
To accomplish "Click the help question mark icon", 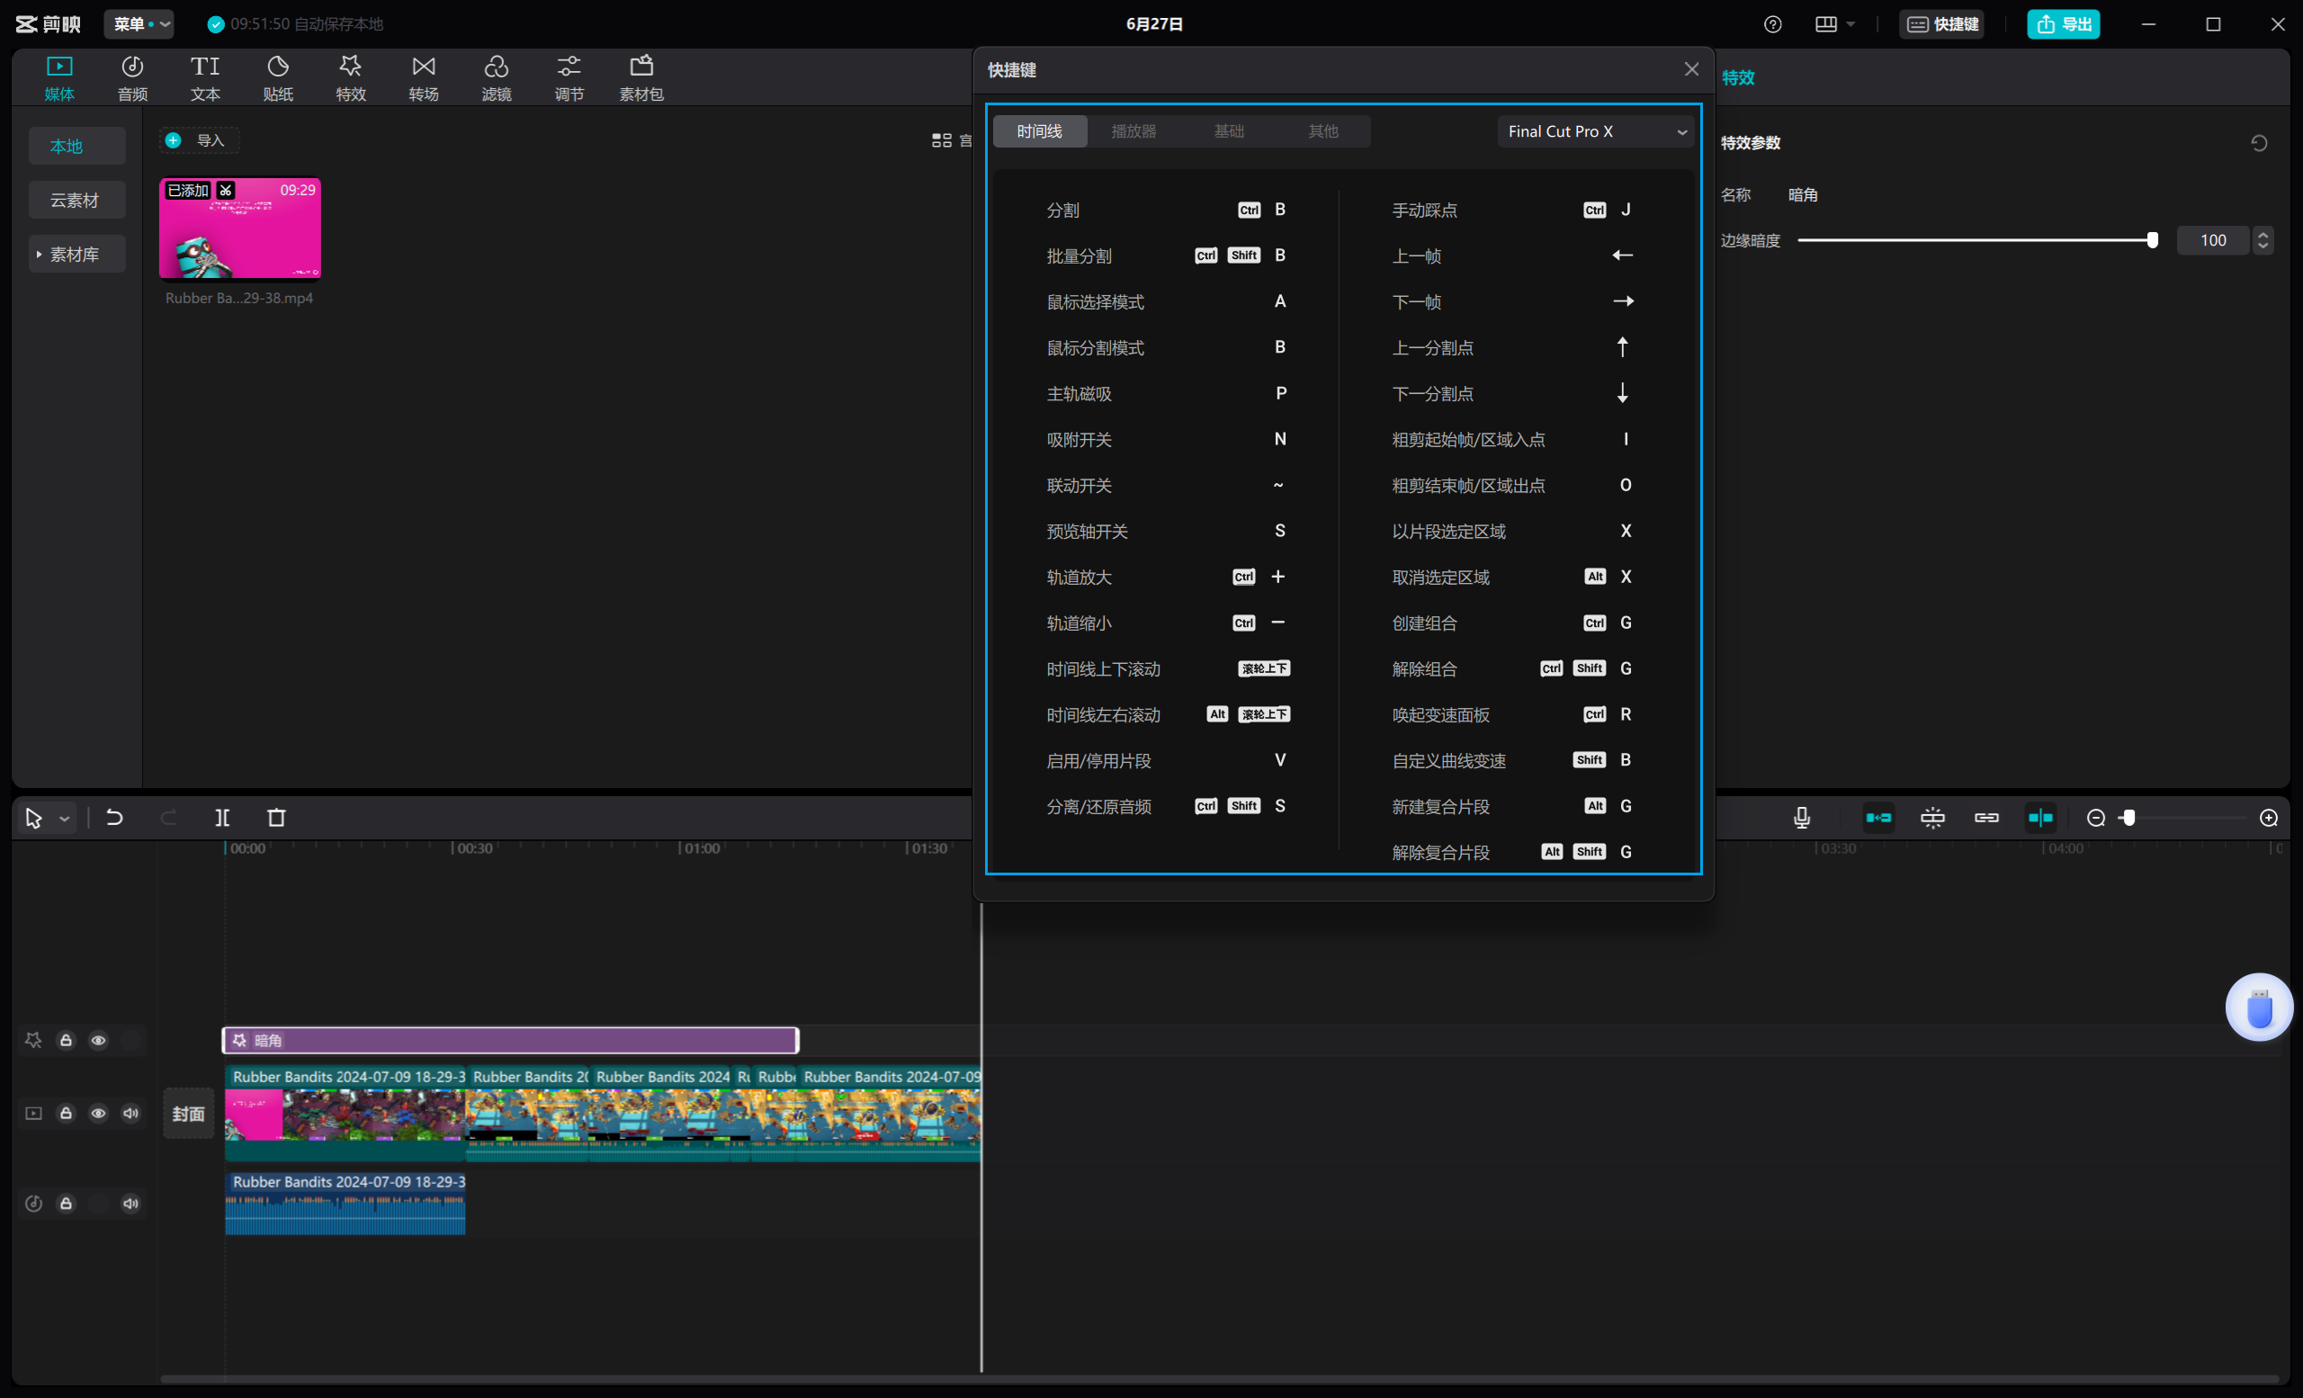I will [x=1773, y=24].
